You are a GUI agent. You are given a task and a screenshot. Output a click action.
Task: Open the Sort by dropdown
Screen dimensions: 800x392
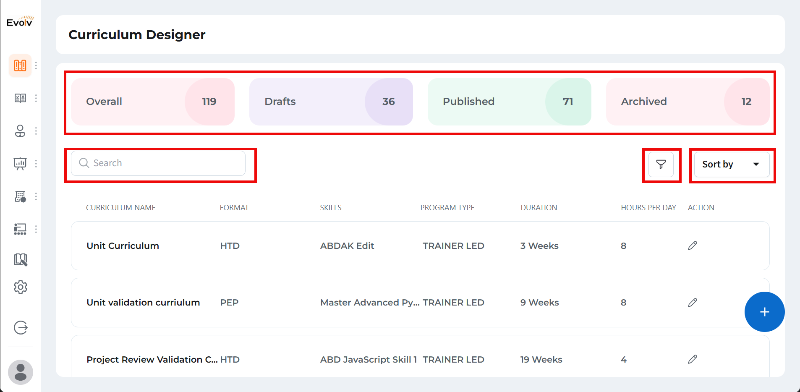[x=731, y=165]
